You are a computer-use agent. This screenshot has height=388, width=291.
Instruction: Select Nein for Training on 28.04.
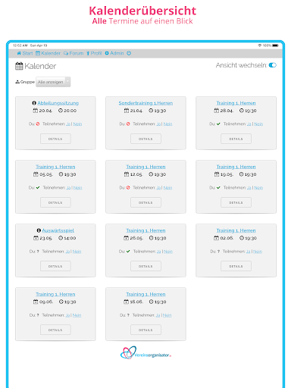click(x=258, y=124)
